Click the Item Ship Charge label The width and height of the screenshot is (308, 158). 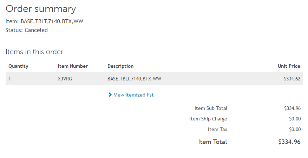208,119
